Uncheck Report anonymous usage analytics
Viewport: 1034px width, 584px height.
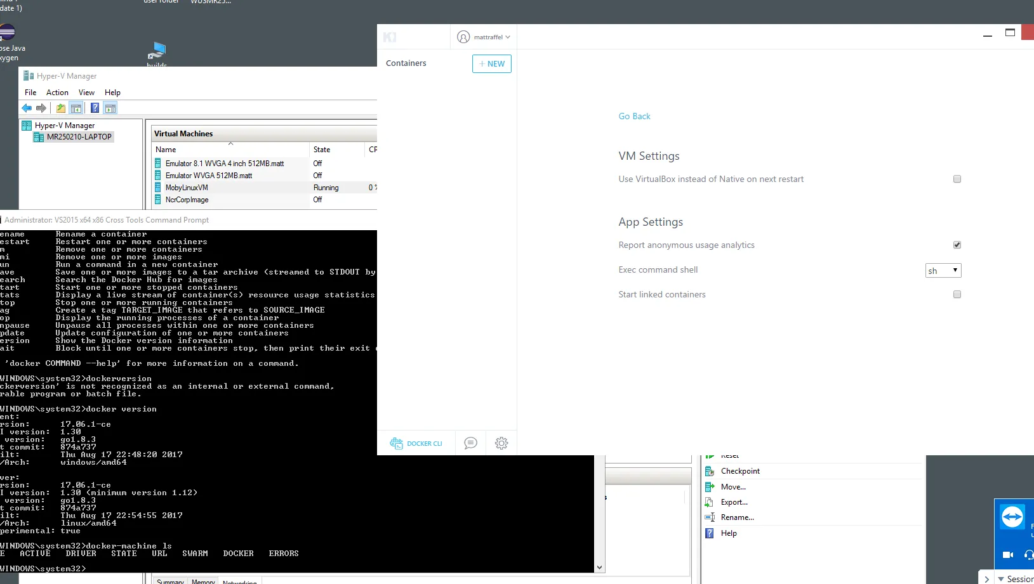(x=957, y=245)
